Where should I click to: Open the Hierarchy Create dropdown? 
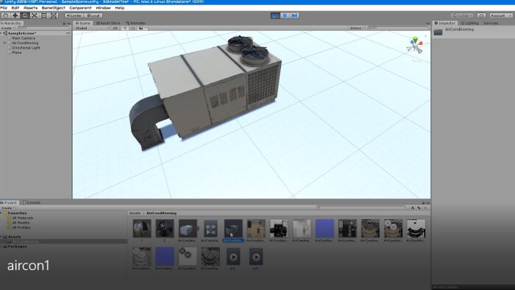(x=7, y=28)
